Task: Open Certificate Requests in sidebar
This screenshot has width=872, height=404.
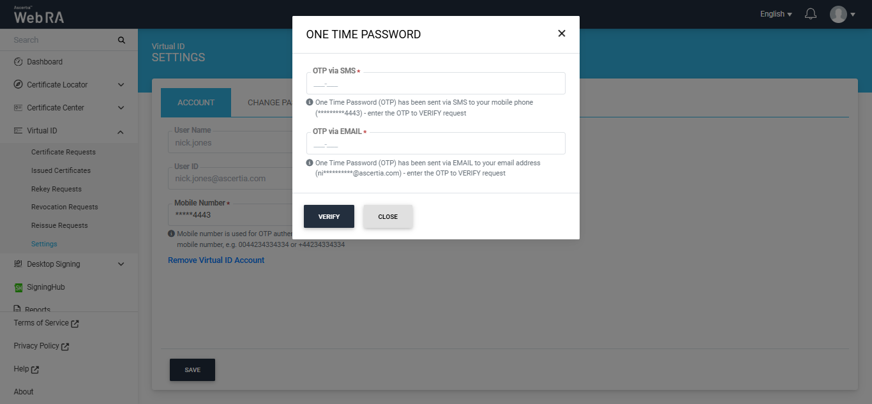Action: coord(63,152)
